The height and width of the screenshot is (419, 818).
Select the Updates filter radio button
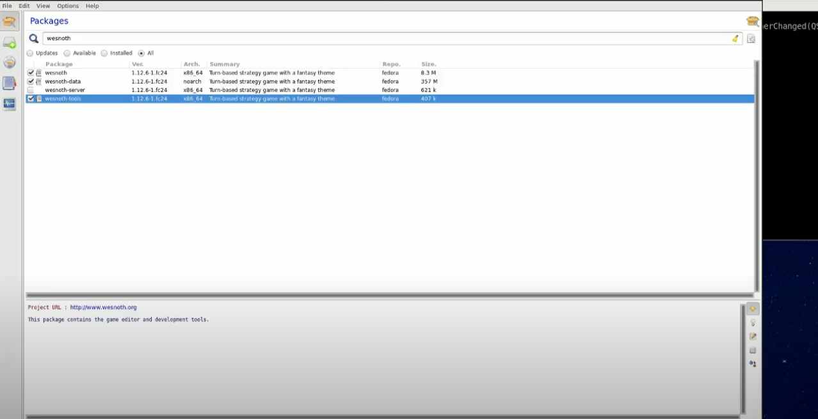click(x=30, y=54)
